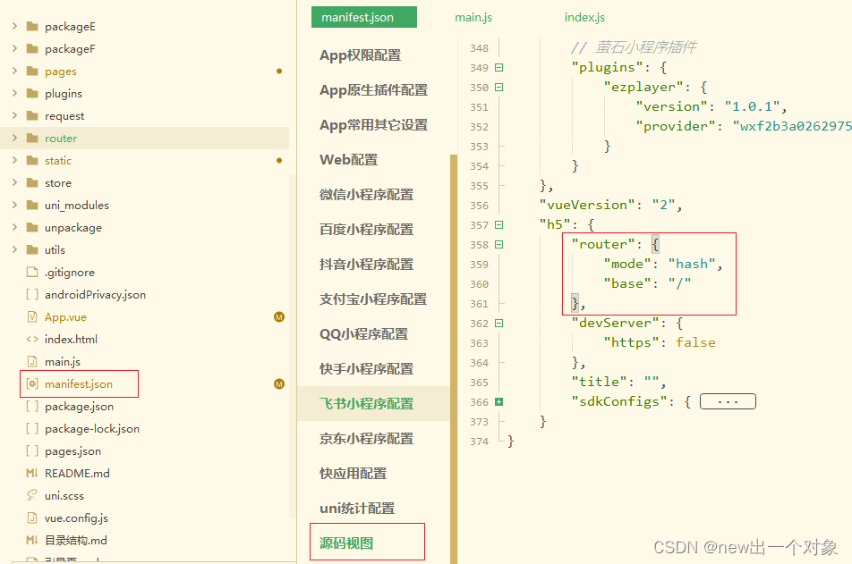
Task: Click the ... box to expand sdkConfigs
Action: point(727,400)
